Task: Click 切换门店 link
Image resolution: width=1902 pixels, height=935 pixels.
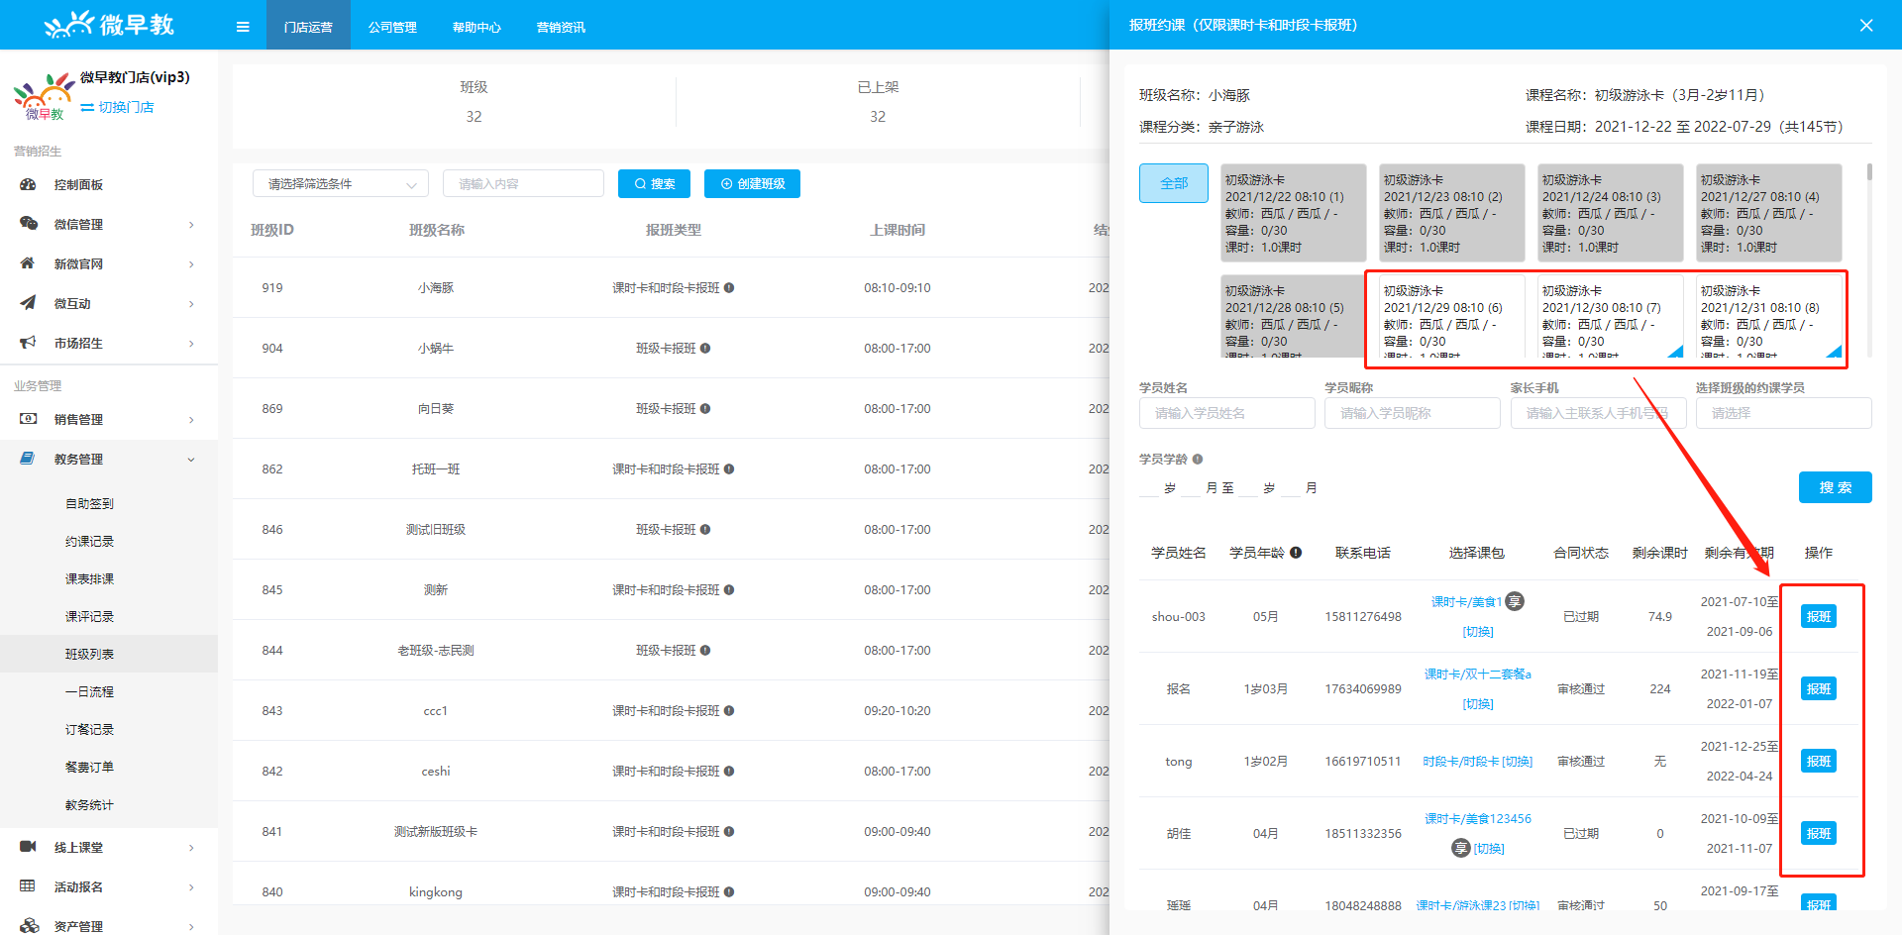Action: [x=118, y=107]
